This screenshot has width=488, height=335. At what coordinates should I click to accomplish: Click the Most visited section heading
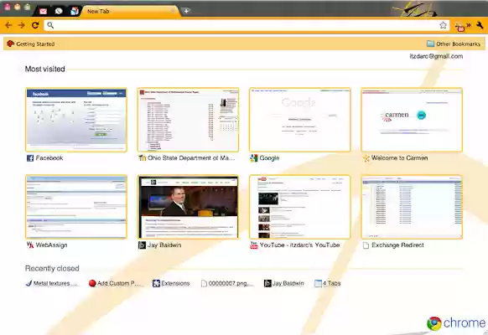[x=44, y=69]
